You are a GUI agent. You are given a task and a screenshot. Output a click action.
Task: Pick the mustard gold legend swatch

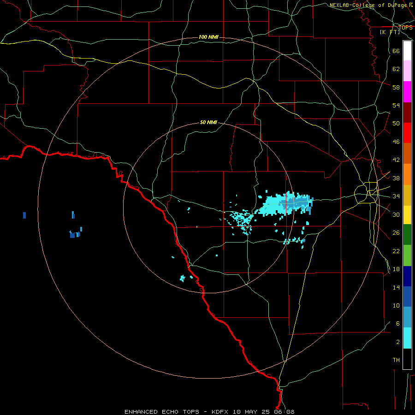click(407, 195)
